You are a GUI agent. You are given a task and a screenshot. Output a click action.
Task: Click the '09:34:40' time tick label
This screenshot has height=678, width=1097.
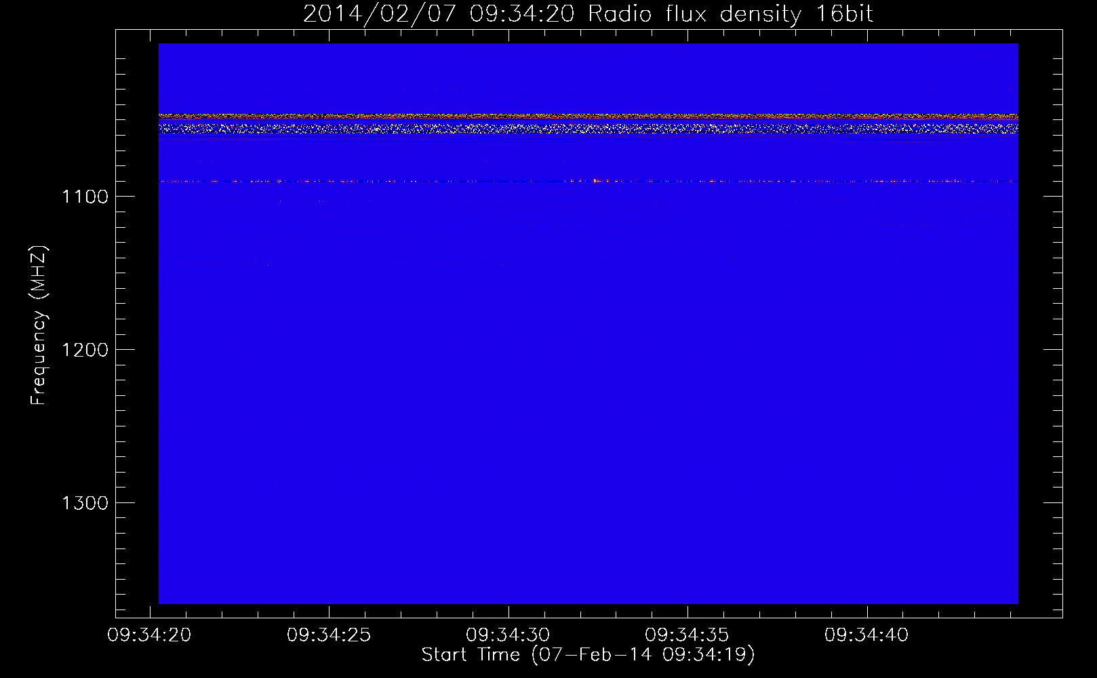click(866, 635)
